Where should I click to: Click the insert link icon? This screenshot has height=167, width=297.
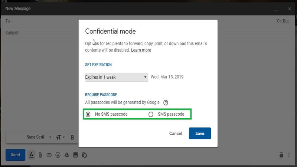(49, 155)
